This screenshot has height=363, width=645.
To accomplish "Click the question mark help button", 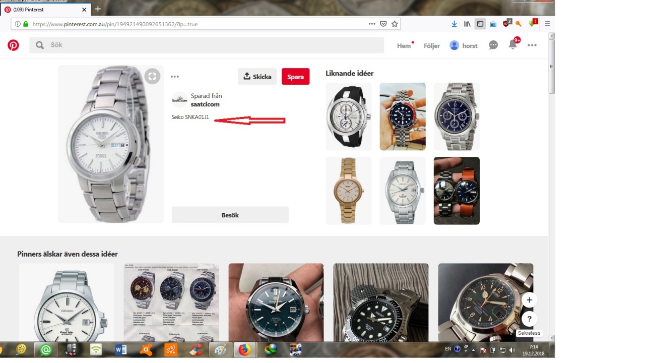I will click(529, 319).
